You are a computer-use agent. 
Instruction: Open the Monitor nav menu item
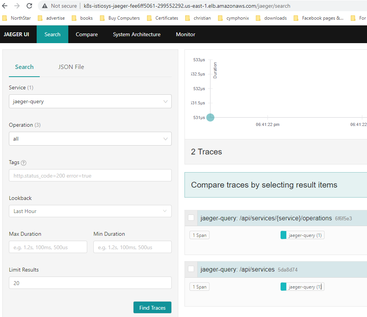pos(185,34)
